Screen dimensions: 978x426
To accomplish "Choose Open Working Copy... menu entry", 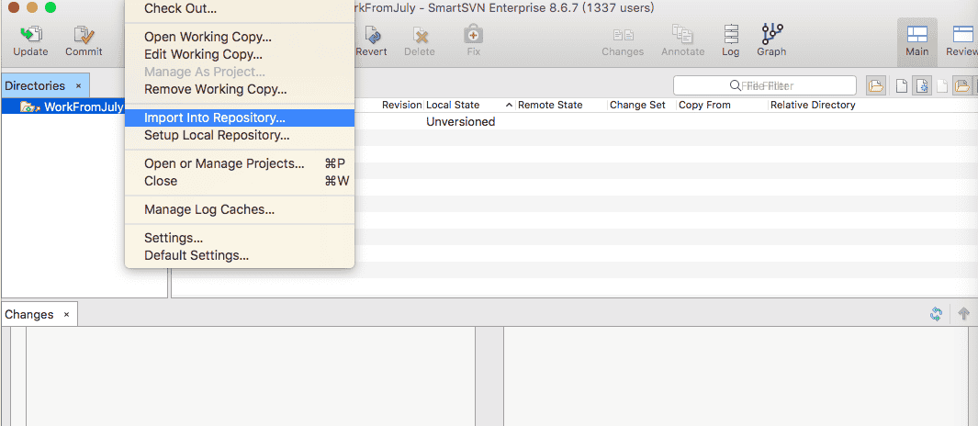I will pyautogui.click(x=240, y=37).
